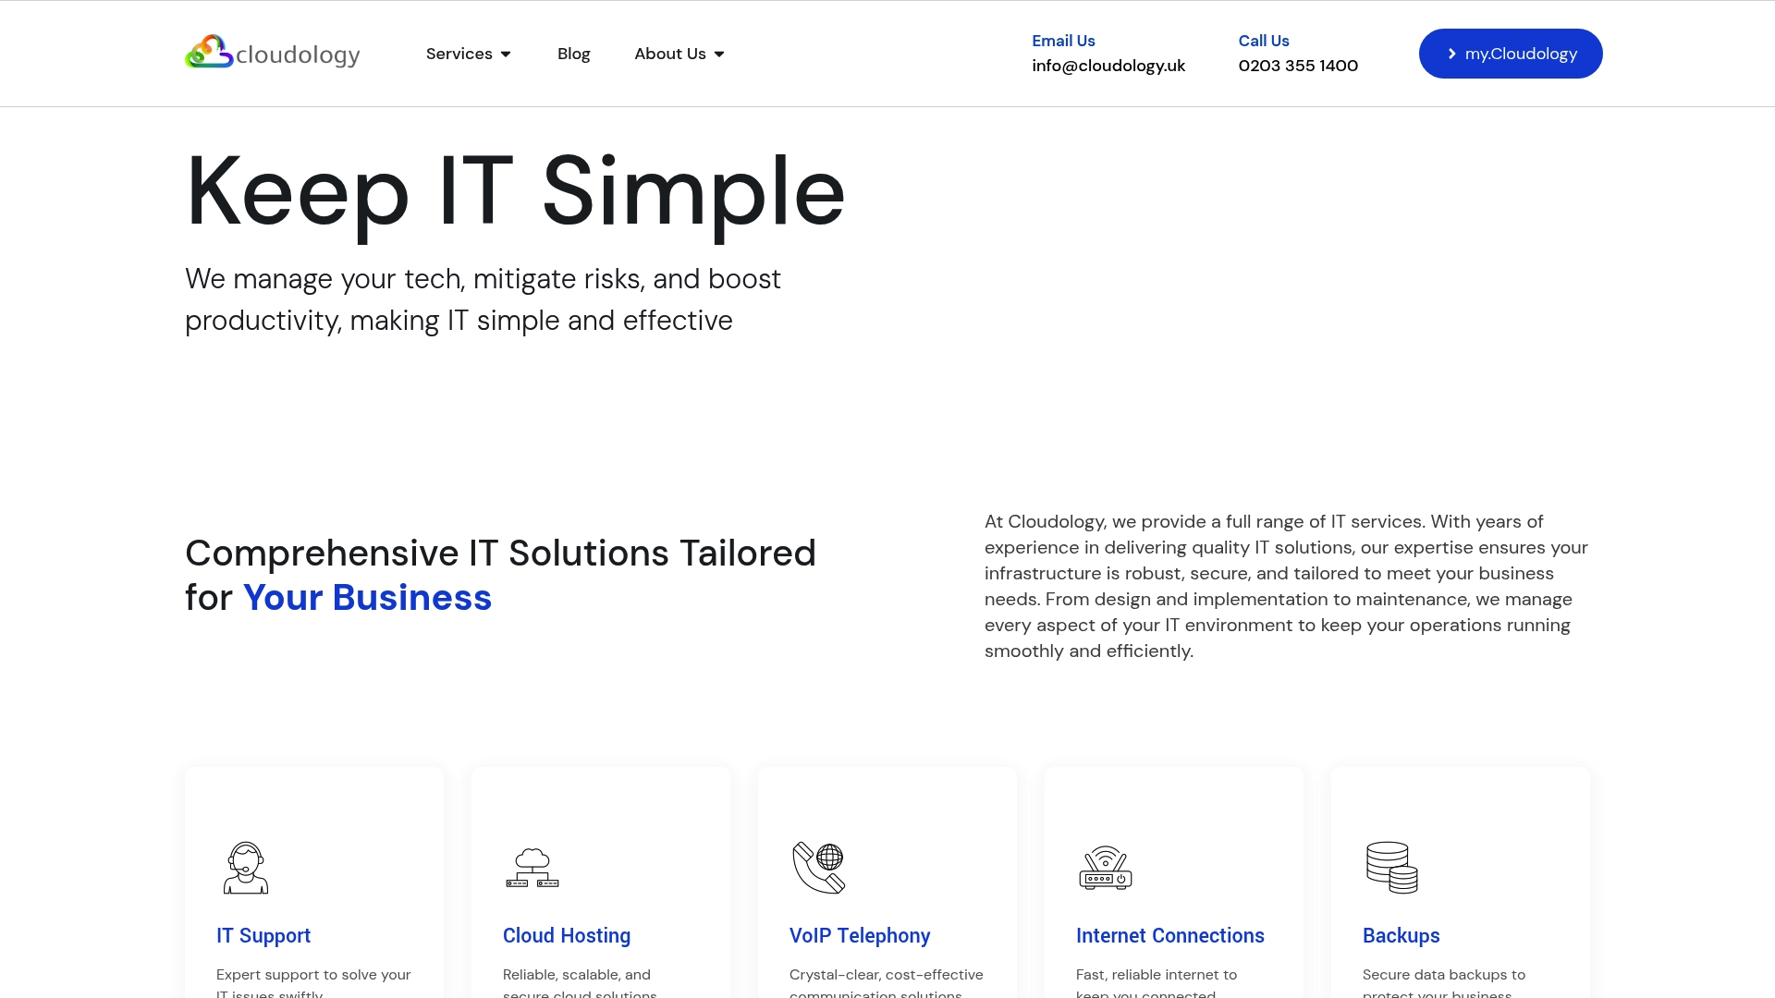Expand the Services dropdown arrow
Screen dimensions: 1775x998
[506, 55]
